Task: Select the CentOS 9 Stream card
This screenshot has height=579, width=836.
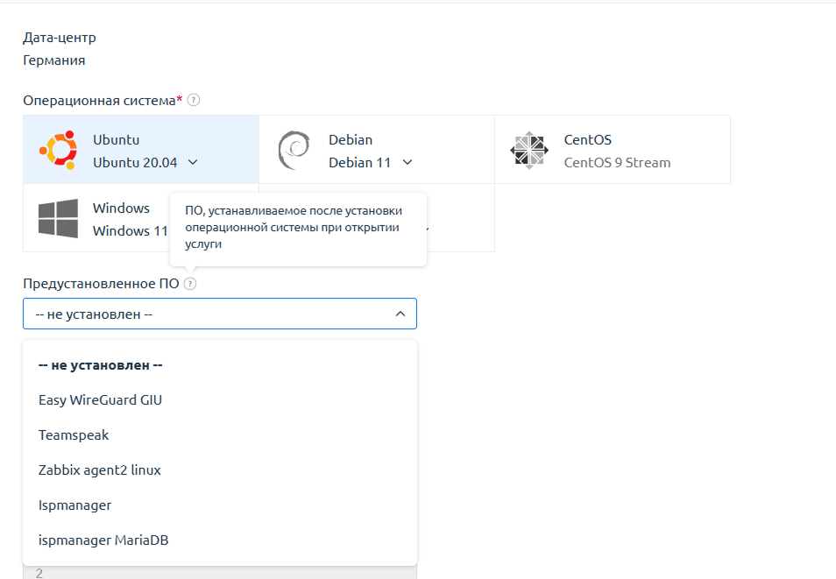Action: (613, 149)
